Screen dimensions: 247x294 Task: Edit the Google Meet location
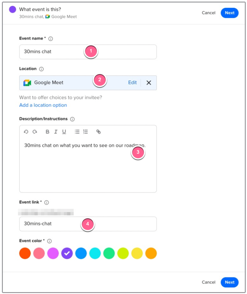point(132,83)
